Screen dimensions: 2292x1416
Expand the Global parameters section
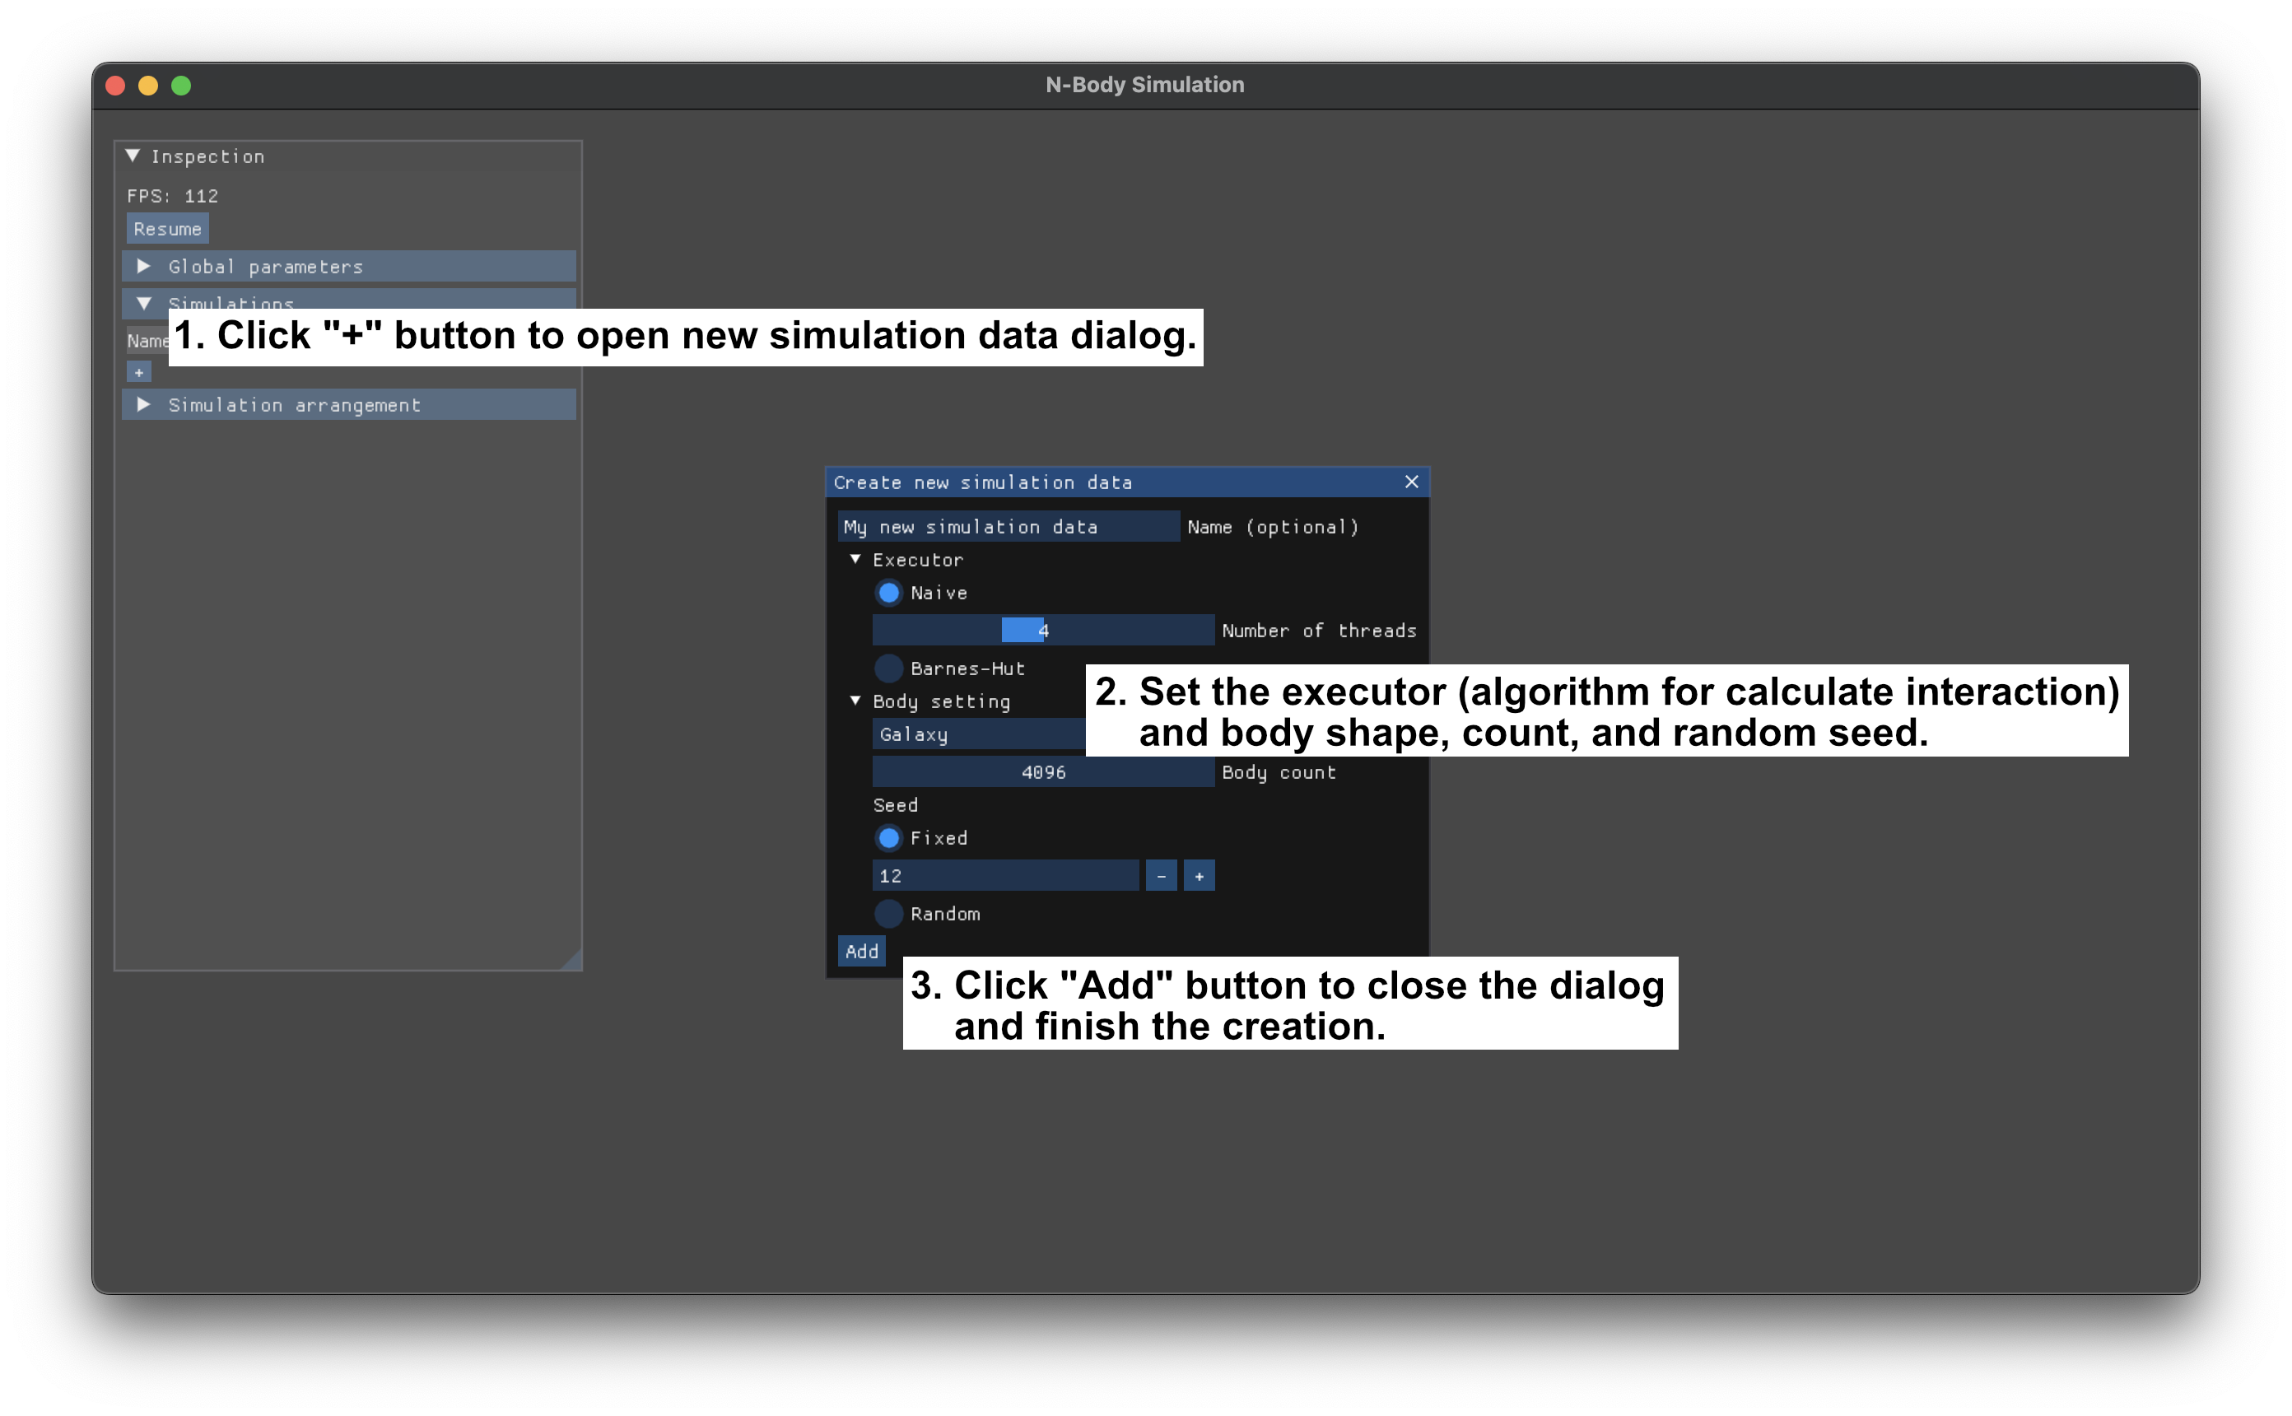coord(144,267)
